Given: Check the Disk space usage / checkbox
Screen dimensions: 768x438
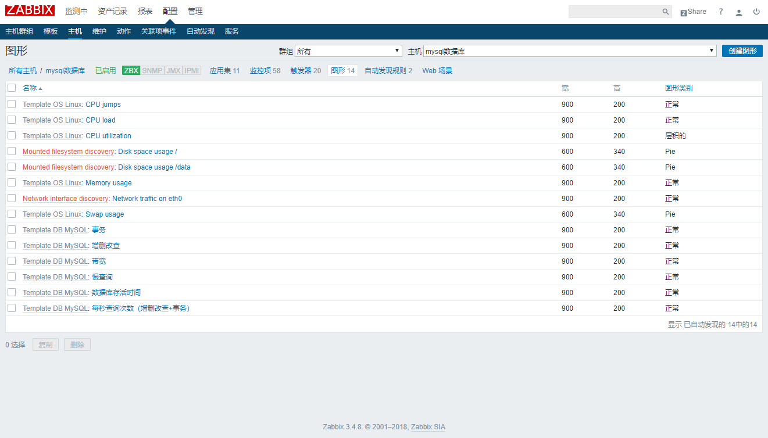Looking at the screenshot, I should click(12, 151).
